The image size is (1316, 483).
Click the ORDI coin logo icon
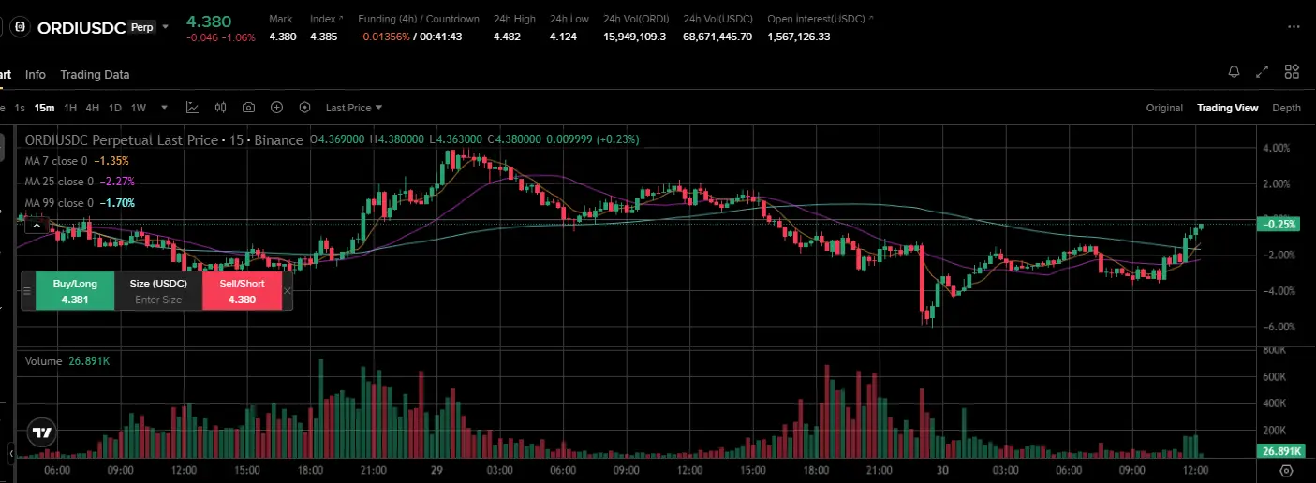pos(21,27)
